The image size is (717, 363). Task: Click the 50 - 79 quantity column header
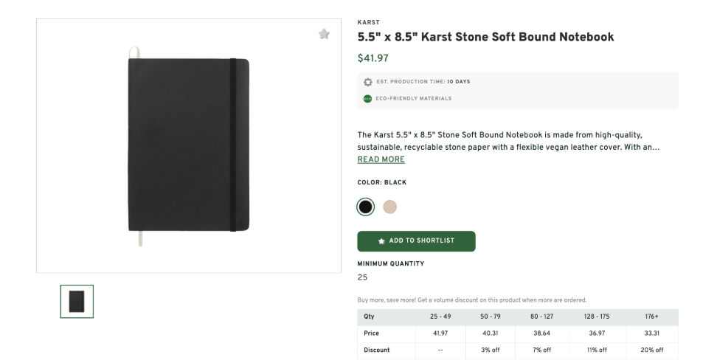pyautogui.click(x=491, y=317)
